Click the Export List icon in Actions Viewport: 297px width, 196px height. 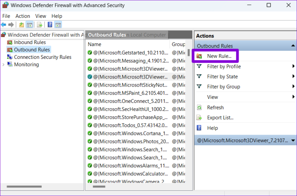(x=199, y=118)
